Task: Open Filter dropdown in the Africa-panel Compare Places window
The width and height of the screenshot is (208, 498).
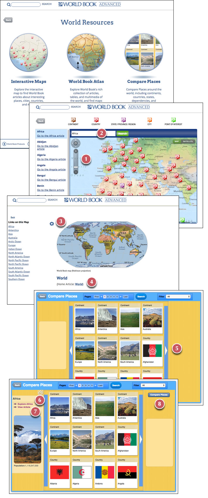Action: coord(153,385)
